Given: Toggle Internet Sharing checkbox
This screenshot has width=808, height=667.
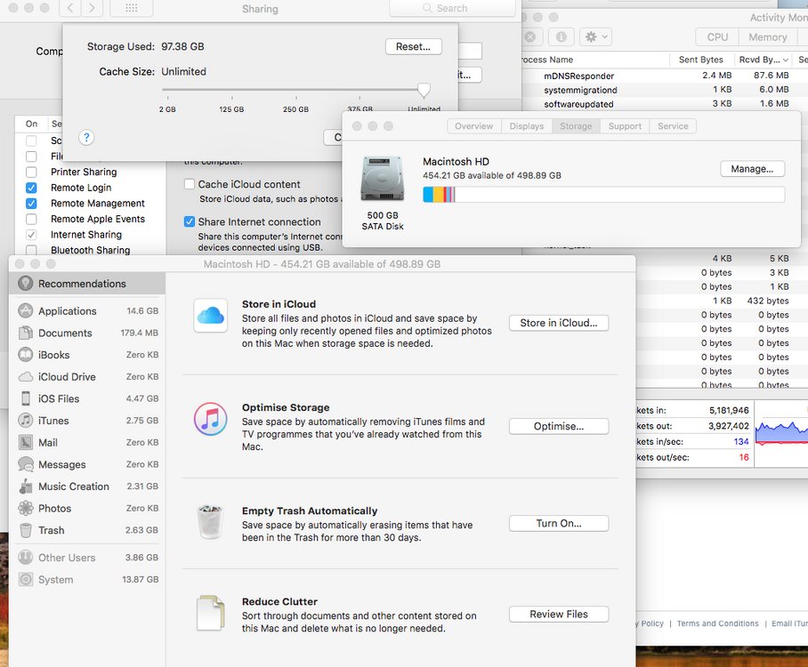Looking at the screenshot, I should pyautogui.click(x=31, y=235).
